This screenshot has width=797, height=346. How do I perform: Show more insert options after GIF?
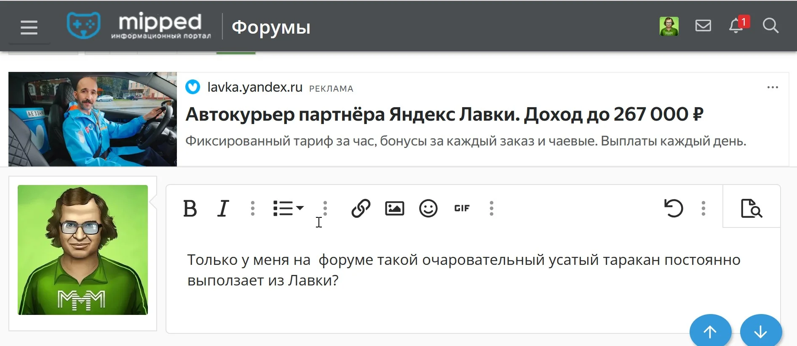coord(492,209)
